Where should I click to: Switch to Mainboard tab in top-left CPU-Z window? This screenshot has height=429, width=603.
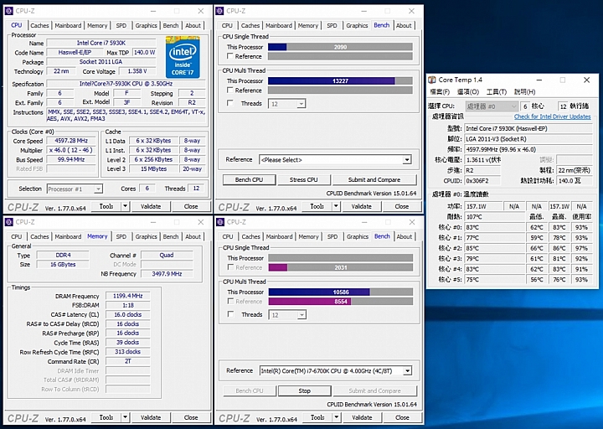coord(68,25)
